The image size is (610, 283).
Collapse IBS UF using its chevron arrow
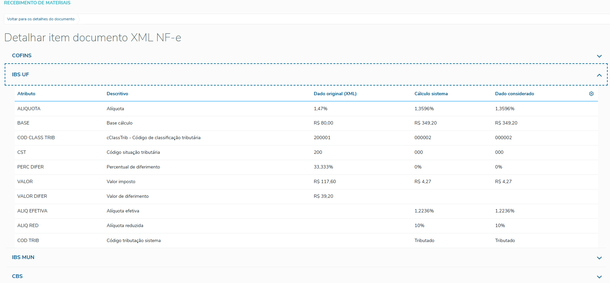(599, 75)
